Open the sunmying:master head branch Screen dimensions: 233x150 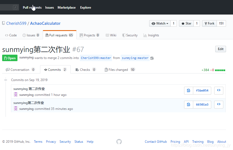click(135, 58)
